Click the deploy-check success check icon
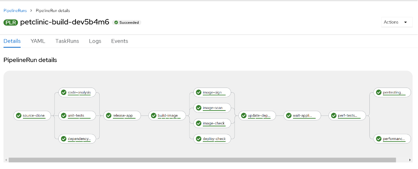 pyautogui.click(x=198, y=138)
